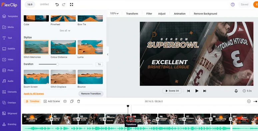Click the Apply to All Scenes link
258x131 pixels.
[x=34, y=94]
